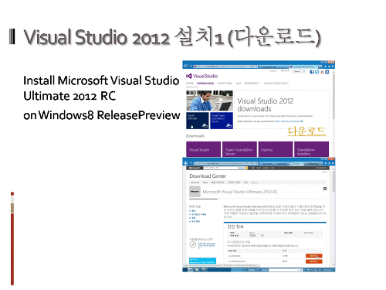Click the first quick link in the Download Center sidebar

(192, 211)
